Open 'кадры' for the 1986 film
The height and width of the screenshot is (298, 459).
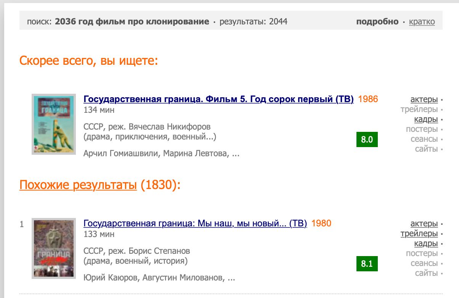426,120
